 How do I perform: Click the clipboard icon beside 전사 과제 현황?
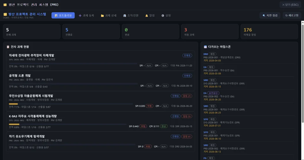coord(8,47)
